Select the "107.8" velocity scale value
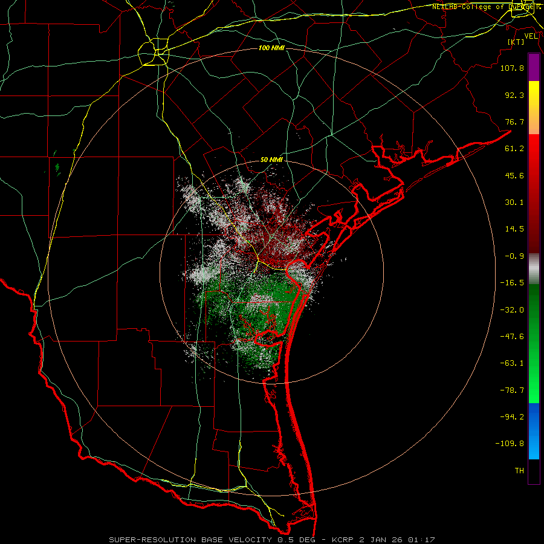Screen dimensions: 544x544 pos(512,68)
